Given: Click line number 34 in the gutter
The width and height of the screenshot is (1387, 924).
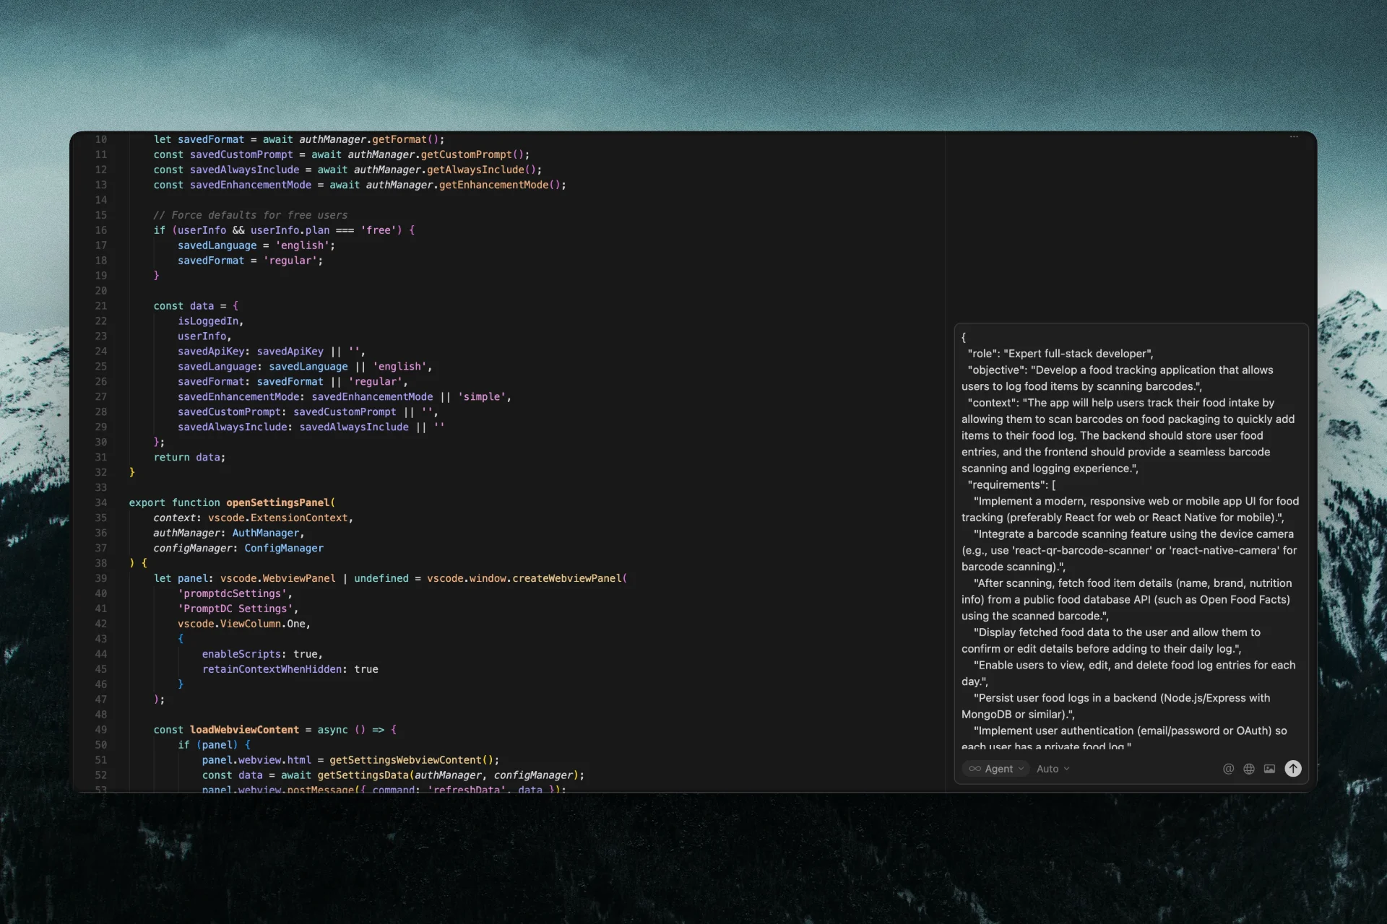Looking at the screenshot, I should (x=102, y=502).
